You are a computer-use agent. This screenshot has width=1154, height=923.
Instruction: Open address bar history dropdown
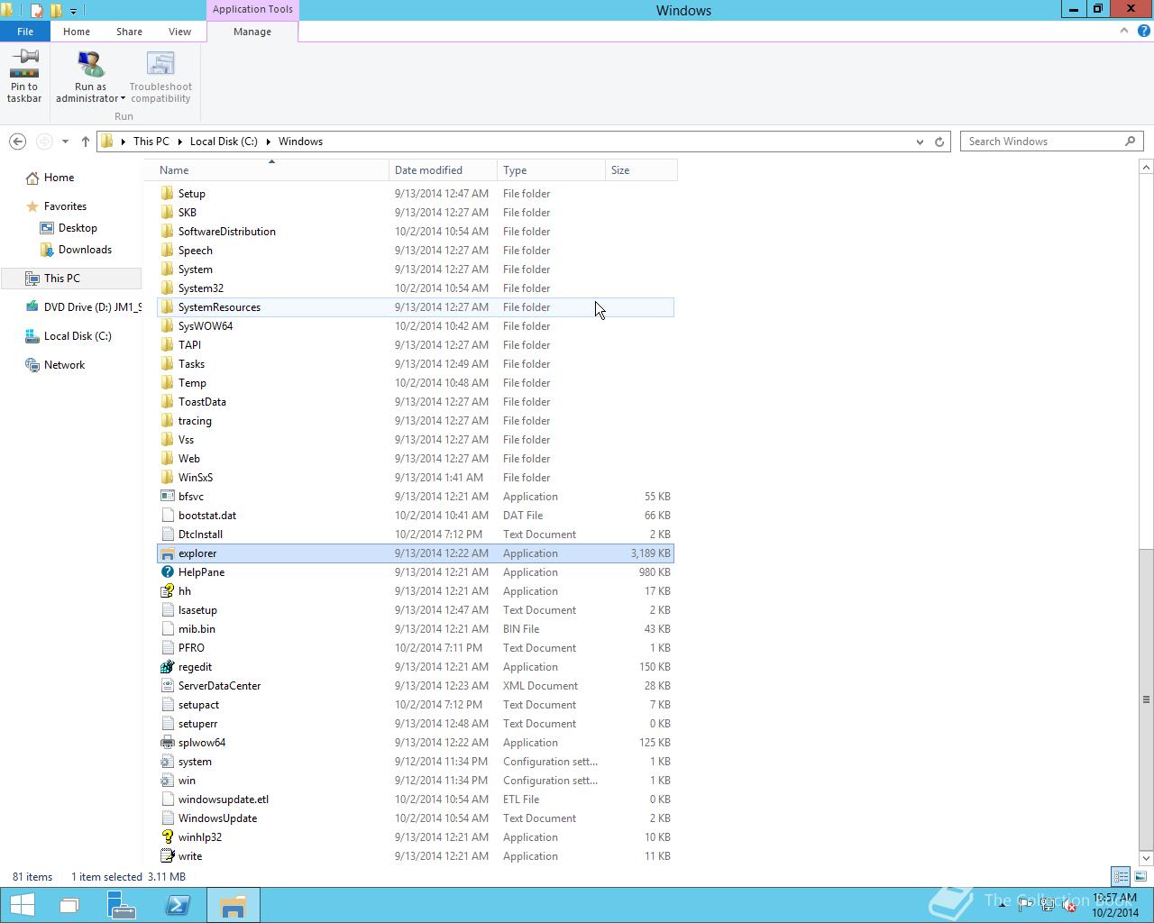pyautogui.click(x=920, y=142)
